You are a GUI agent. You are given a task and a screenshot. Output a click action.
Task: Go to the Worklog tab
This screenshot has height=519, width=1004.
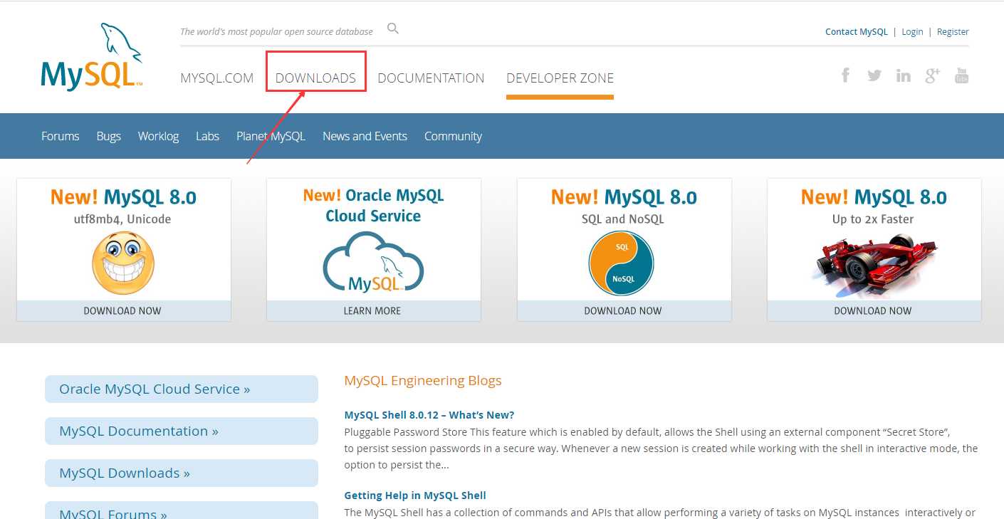pyautogui.click(x=158, y=136)
